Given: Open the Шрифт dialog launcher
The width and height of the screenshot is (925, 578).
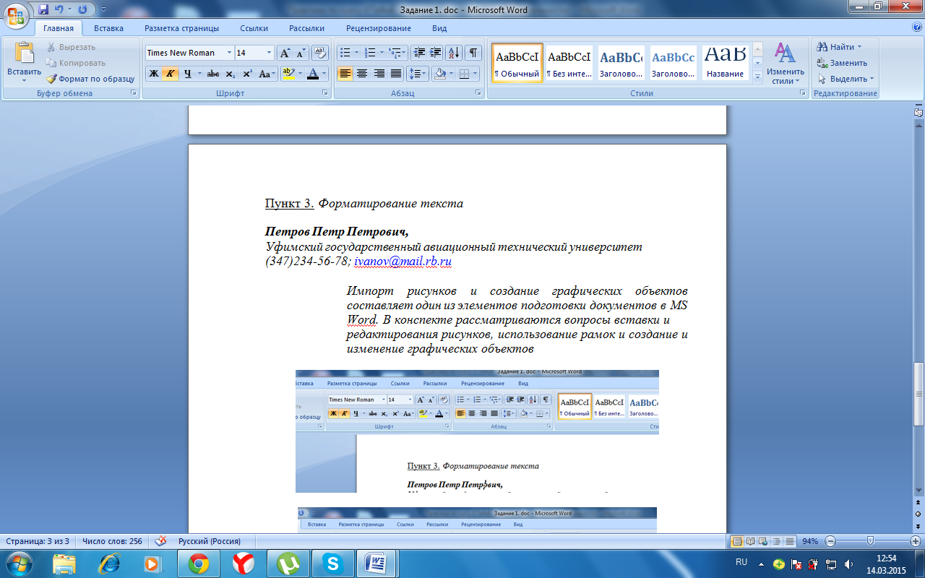Looking at the screenshot, I should pos(325,93).
